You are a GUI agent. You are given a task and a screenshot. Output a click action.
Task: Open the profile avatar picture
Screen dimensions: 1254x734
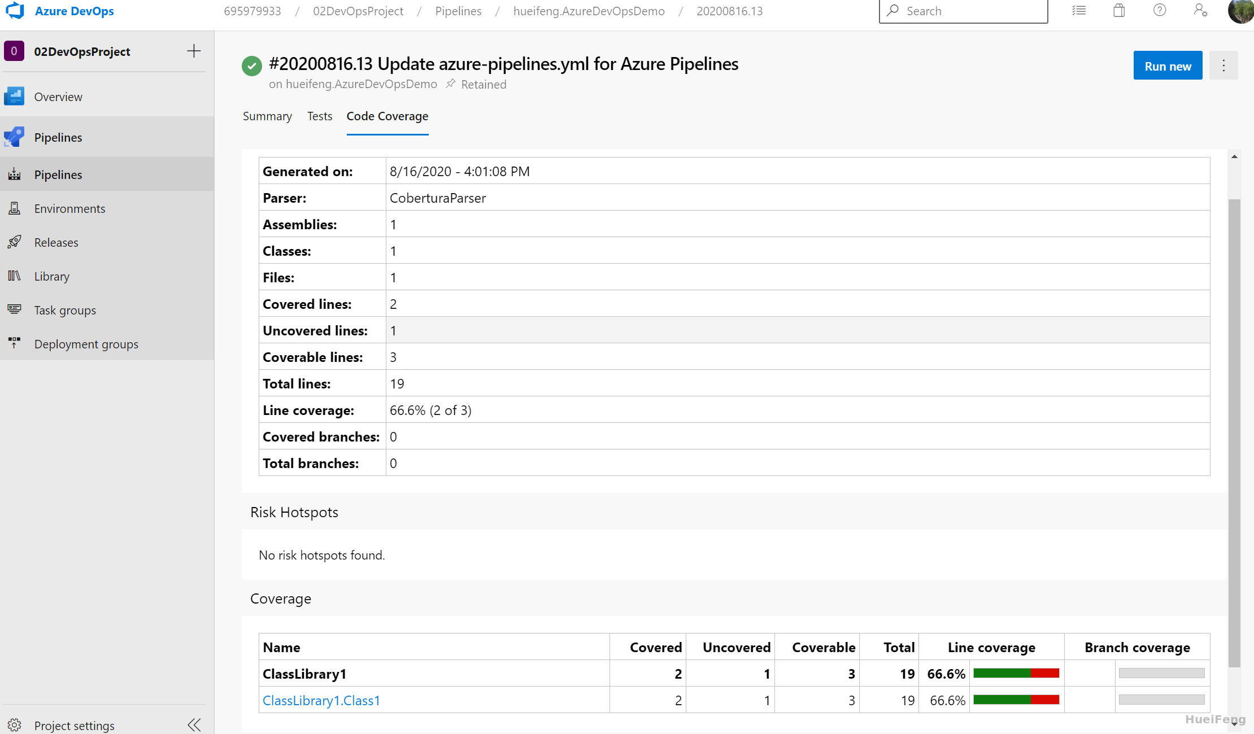tap(1241, 11)
